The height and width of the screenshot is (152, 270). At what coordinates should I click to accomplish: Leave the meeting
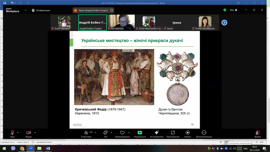pyautogui.click(x=257, y=134)
